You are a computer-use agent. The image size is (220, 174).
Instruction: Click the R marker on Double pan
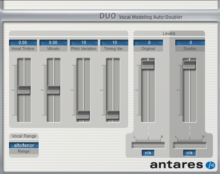(203, 137)
